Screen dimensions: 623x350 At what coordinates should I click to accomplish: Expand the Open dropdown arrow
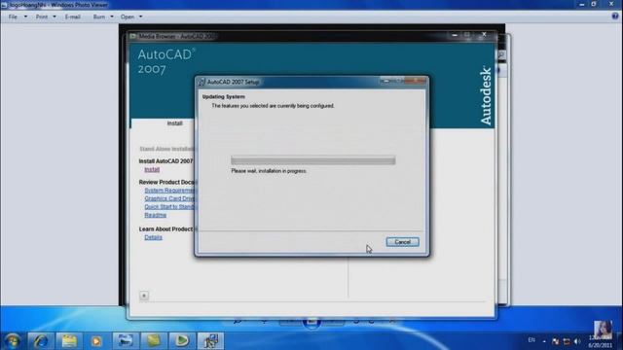click(x=140, y=17)
